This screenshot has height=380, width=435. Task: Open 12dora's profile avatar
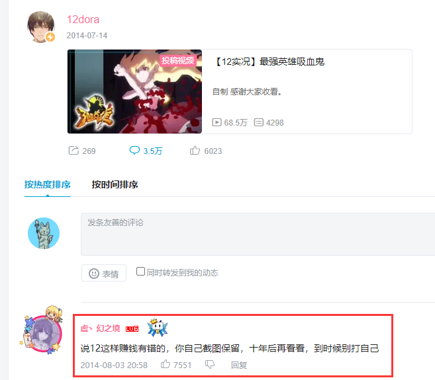click(x=41, y=27)
